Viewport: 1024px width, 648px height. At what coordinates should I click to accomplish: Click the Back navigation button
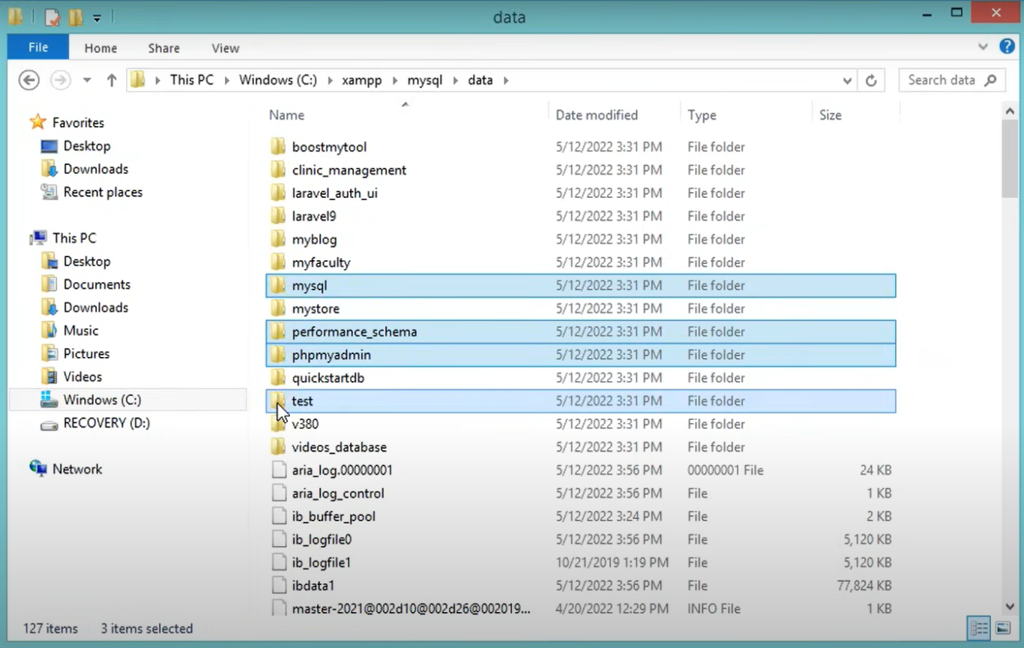pos(28,79)
